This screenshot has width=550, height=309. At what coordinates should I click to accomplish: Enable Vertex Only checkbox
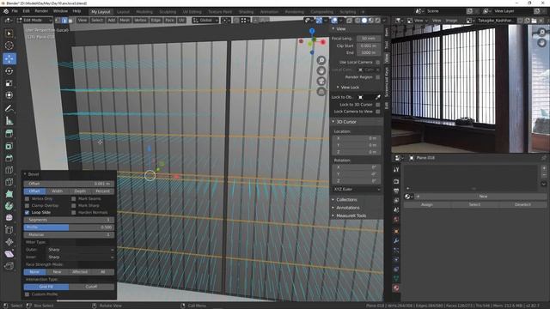tap(27, 198)
